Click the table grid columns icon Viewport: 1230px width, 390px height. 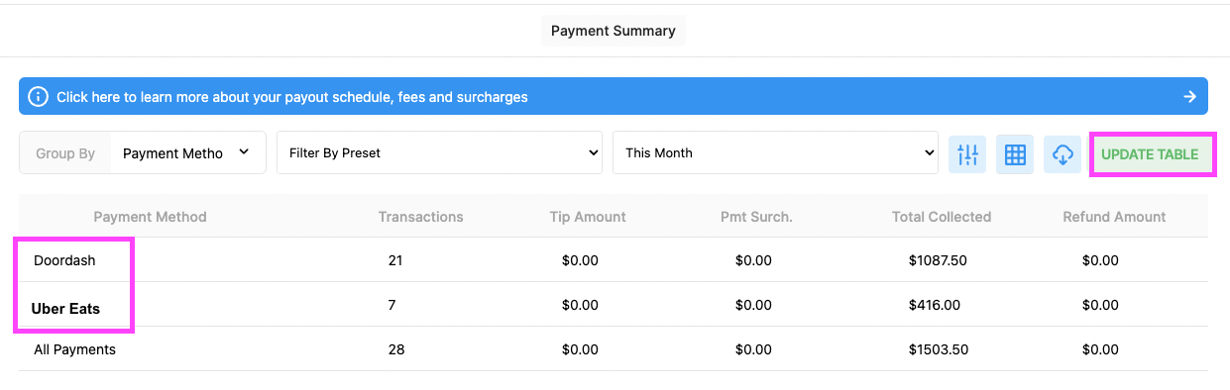click(1015, 154)
